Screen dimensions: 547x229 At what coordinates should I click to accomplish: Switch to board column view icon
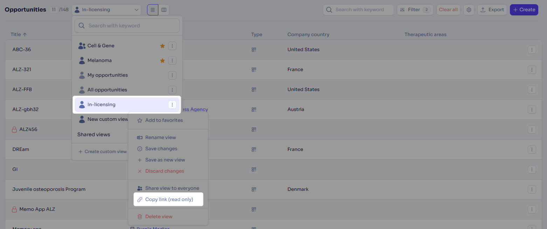[x=164, y=10]
